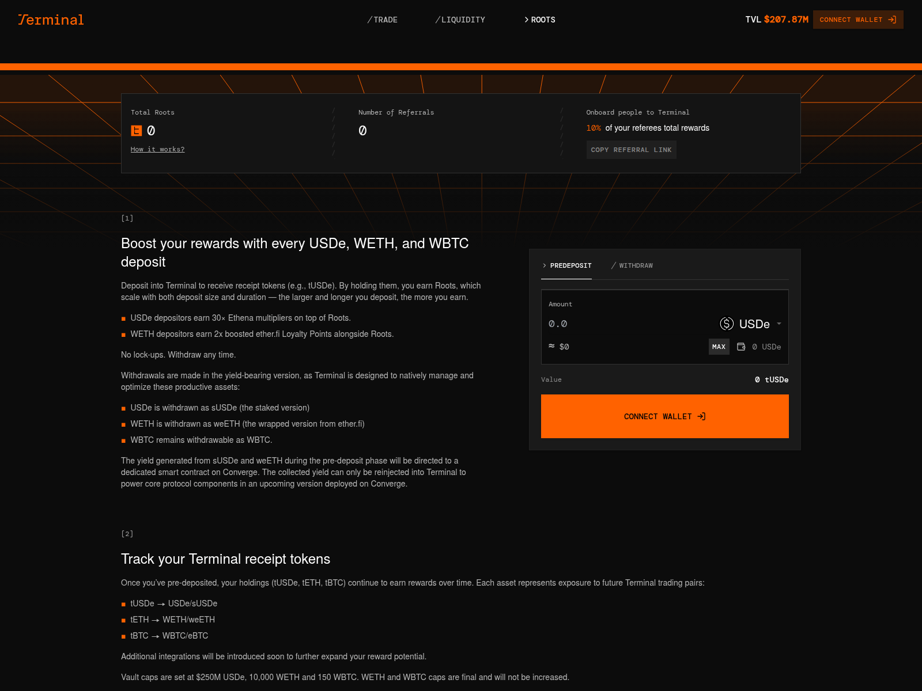Click the TVL $207.87M value

coord(777,20)
